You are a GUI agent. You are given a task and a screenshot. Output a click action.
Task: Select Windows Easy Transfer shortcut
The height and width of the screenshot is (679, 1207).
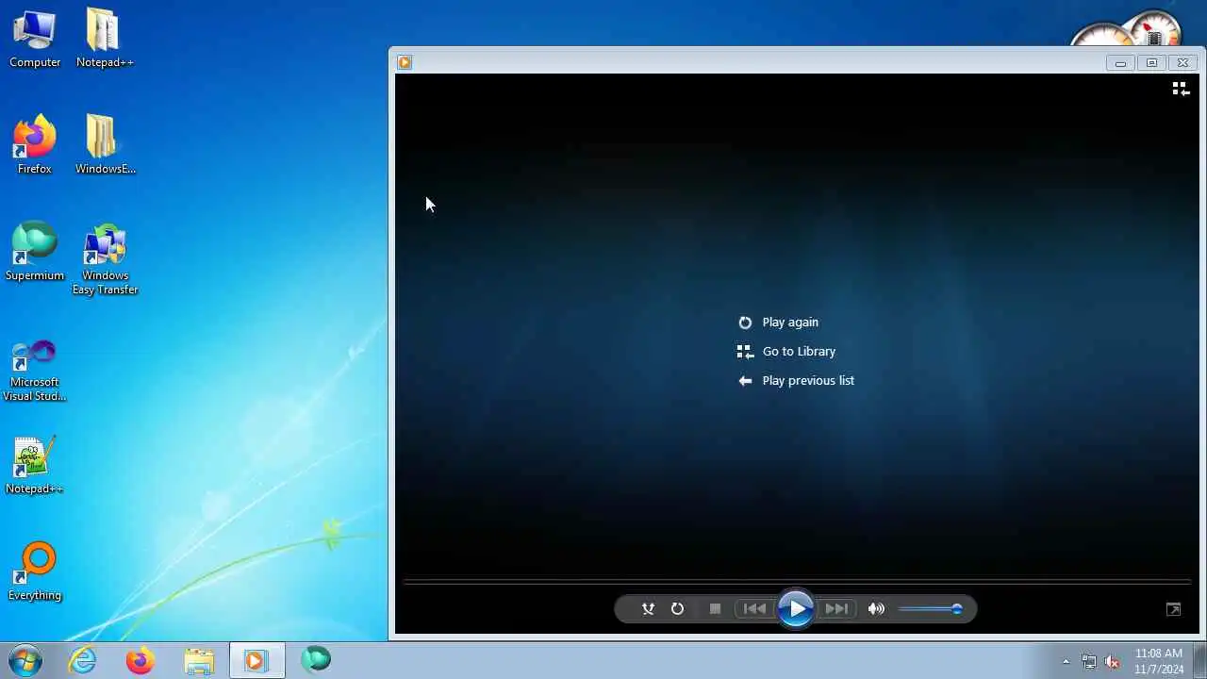(x=105, y=259)
